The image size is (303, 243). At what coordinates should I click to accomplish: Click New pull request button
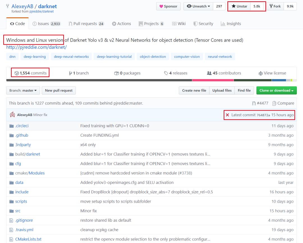click(x=59, y=90)
